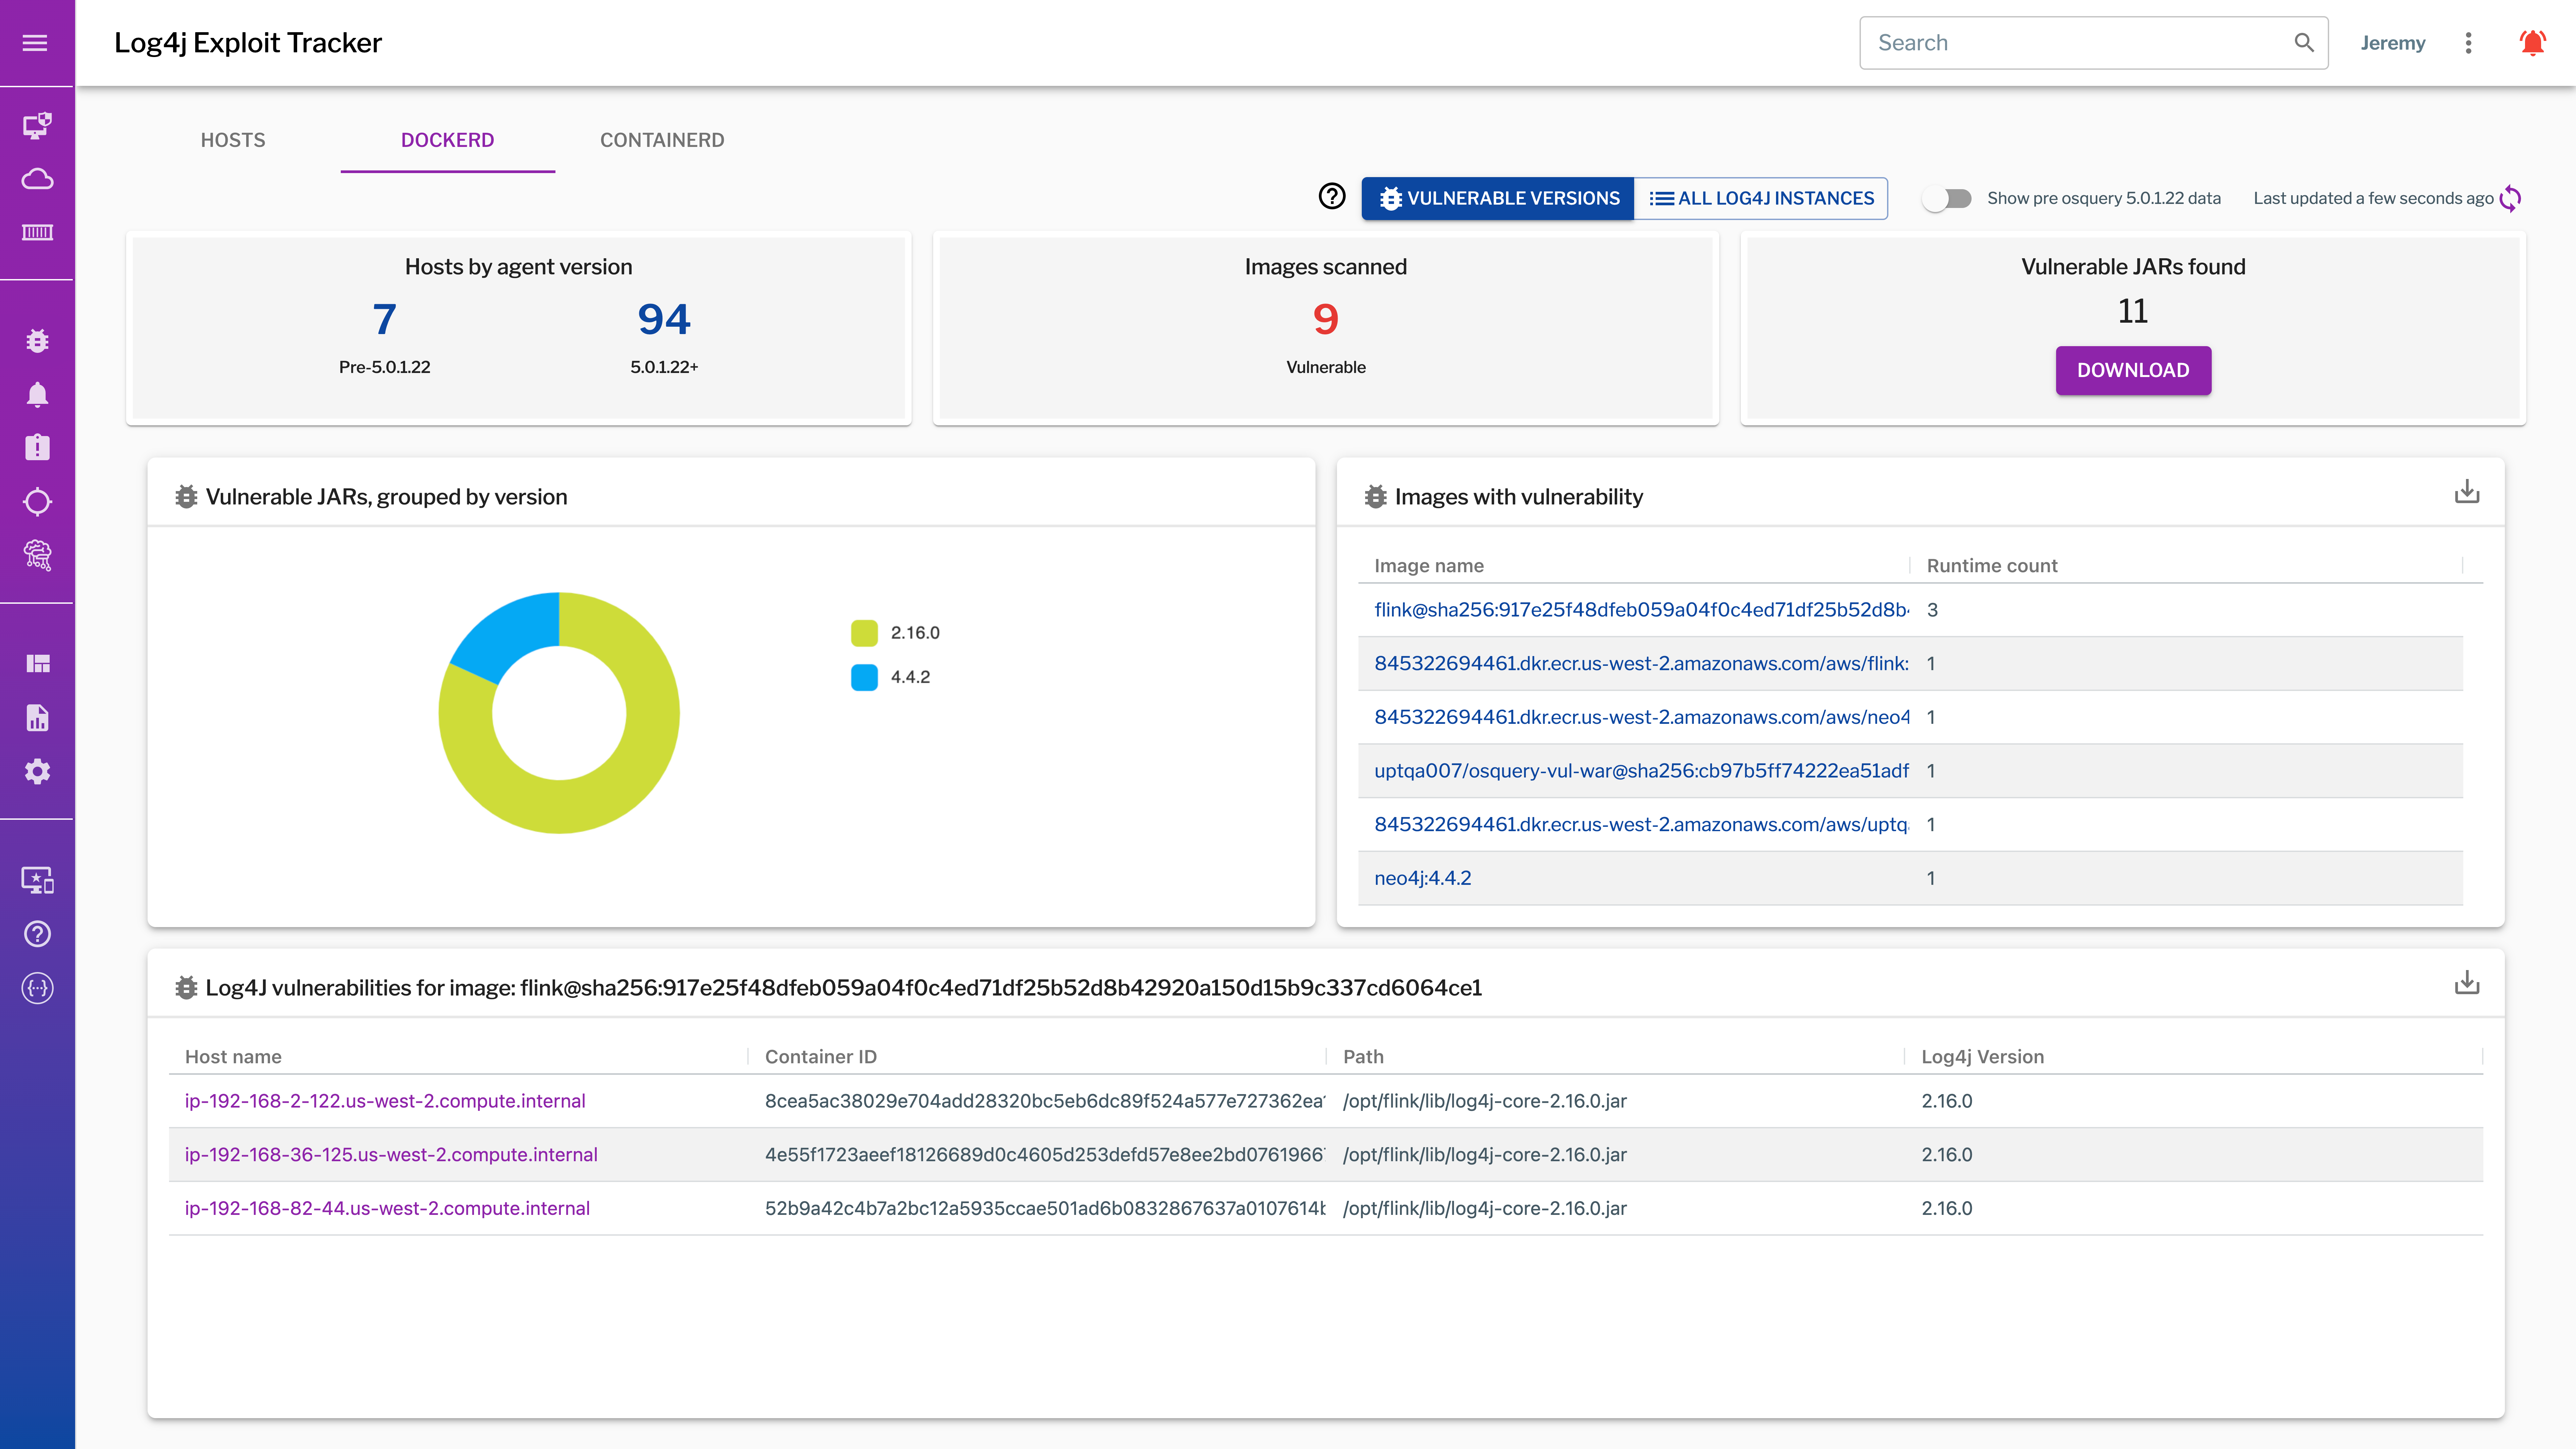Screen dimensions: 2576x1449
Task: Open the uptqa007/osquery-vul-war image link
Action: pos(1641,771)
